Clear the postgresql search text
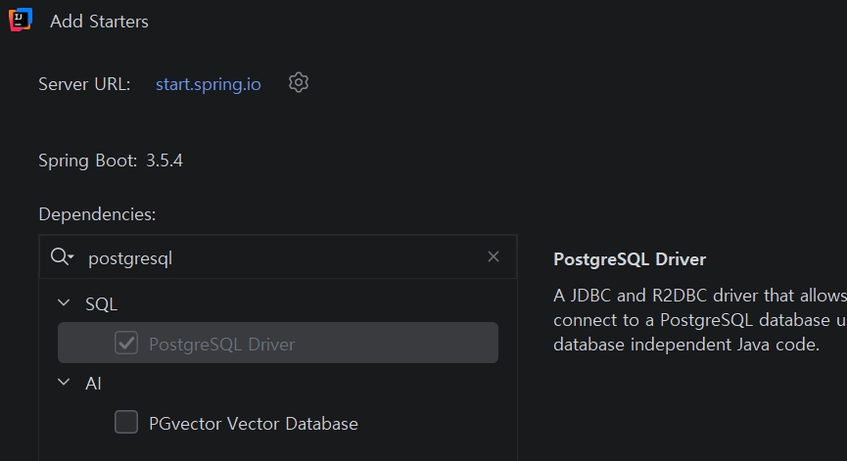 coord(494,256)
